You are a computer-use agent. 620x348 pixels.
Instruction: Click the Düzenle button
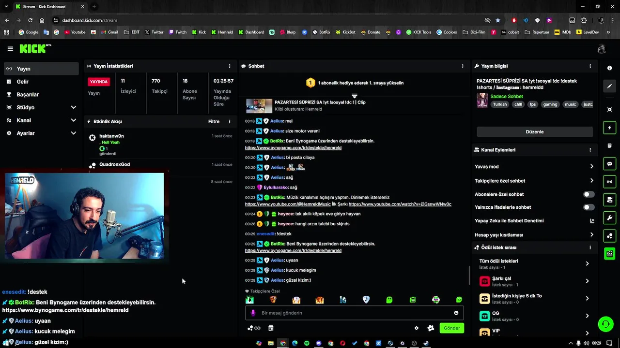click(x=535, y=131)
